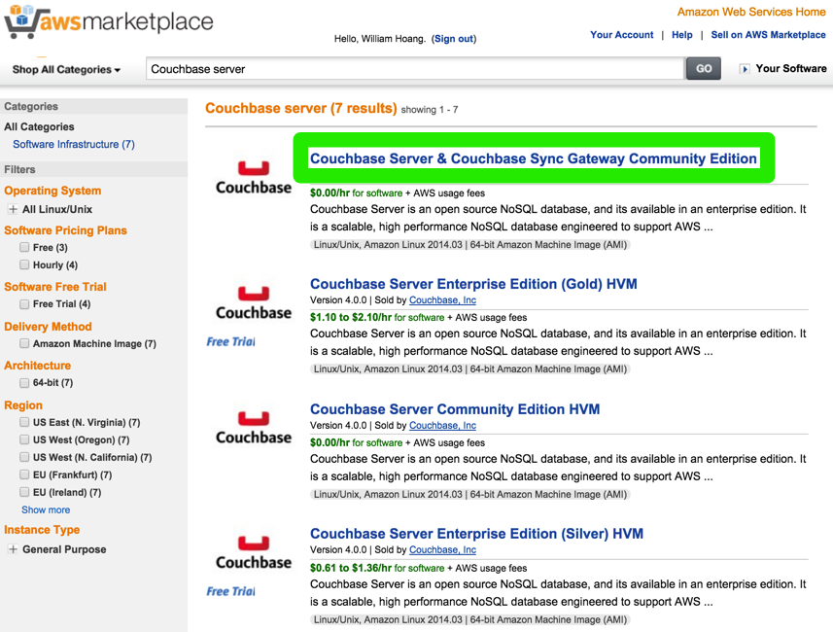The height and width of the screenshot is (632, 833).
Task: Select US West (Oregon) region checkbox
Action: point(24,439)
